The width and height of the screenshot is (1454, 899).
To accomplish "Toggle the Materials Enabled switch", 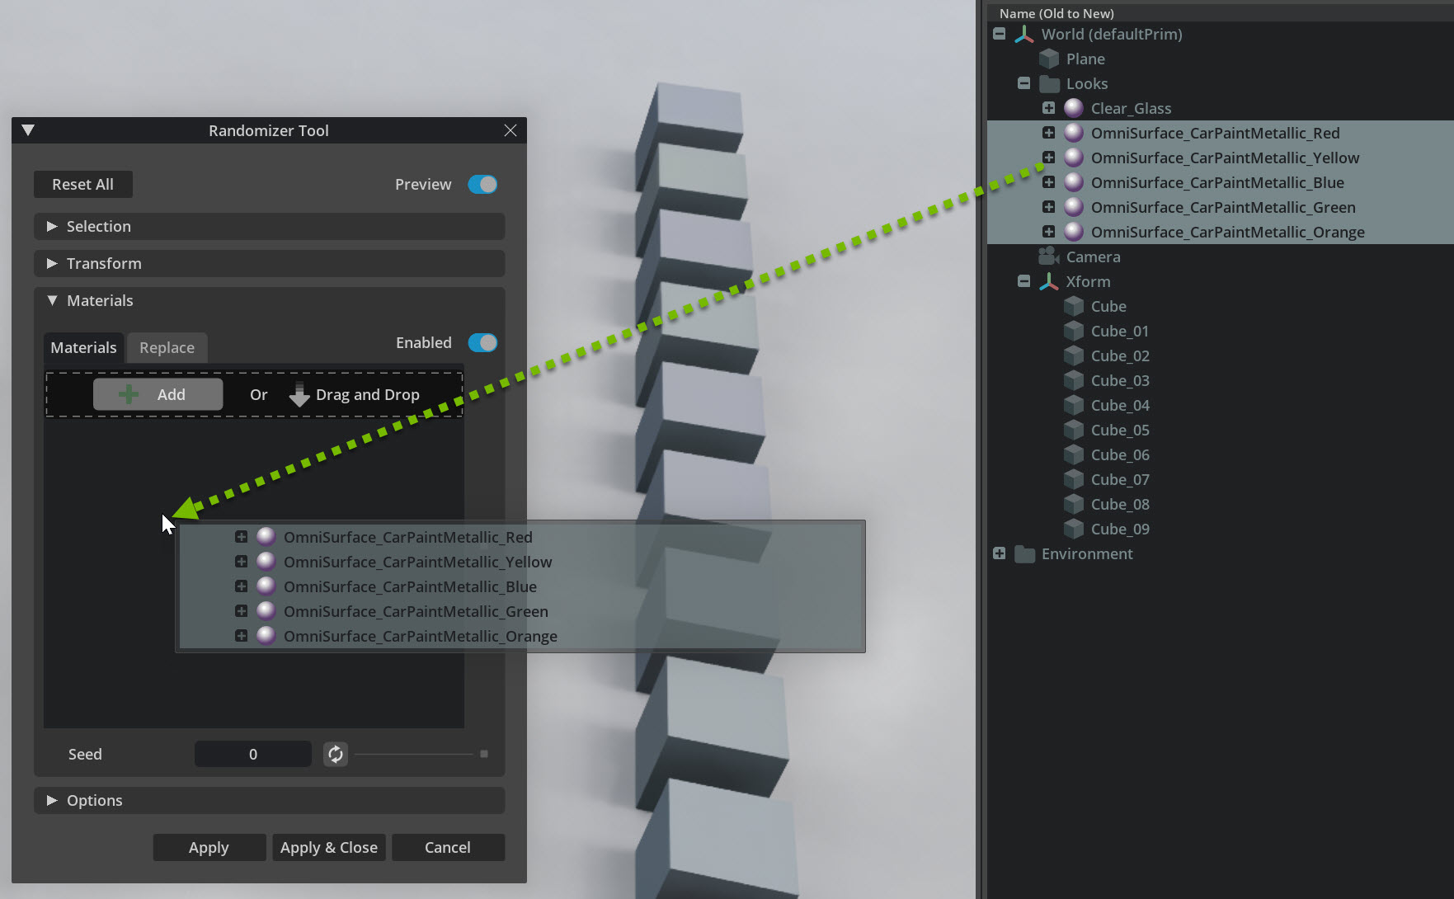I will coord(482,343).
